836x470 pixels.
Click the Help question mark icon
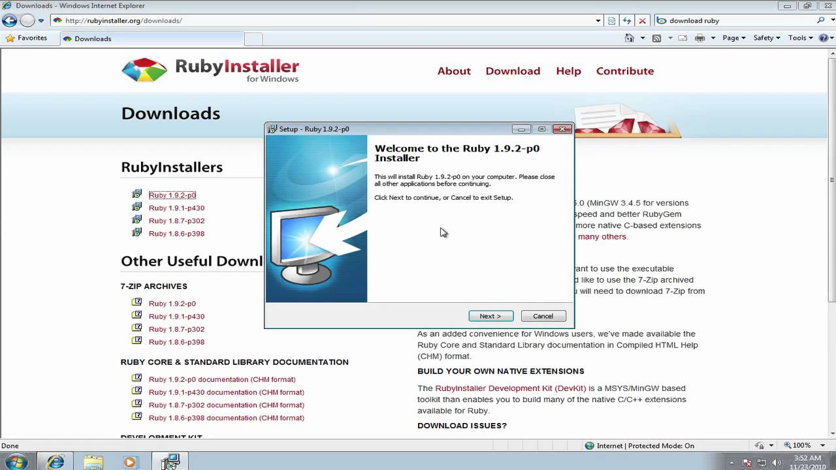(823, 38)
